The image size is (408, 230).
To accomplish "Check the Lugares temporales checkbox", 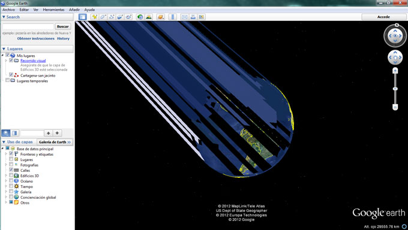I will (x=8, y=80).
